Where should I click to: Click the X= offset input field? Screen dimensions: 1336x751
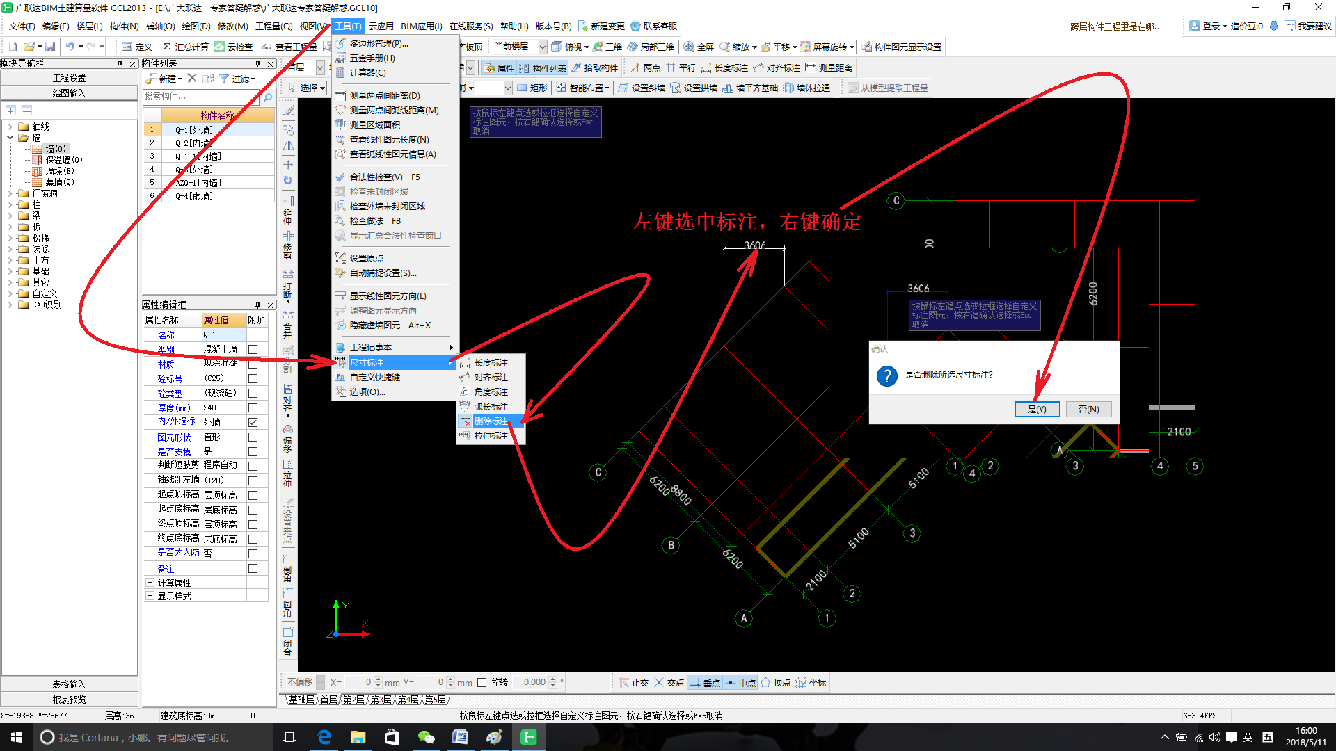coord(360,682)
